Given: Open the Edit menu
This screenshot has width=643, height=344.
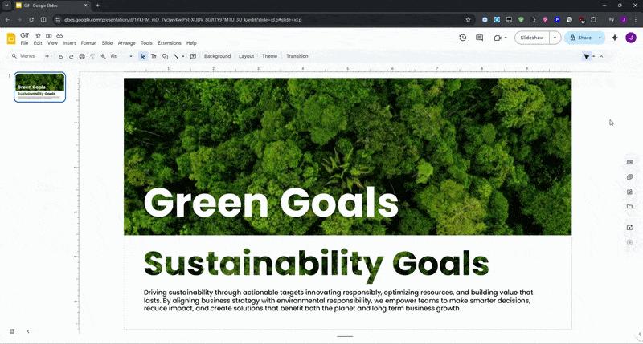Looking at the screenshot, I should [x=38, y=43].
